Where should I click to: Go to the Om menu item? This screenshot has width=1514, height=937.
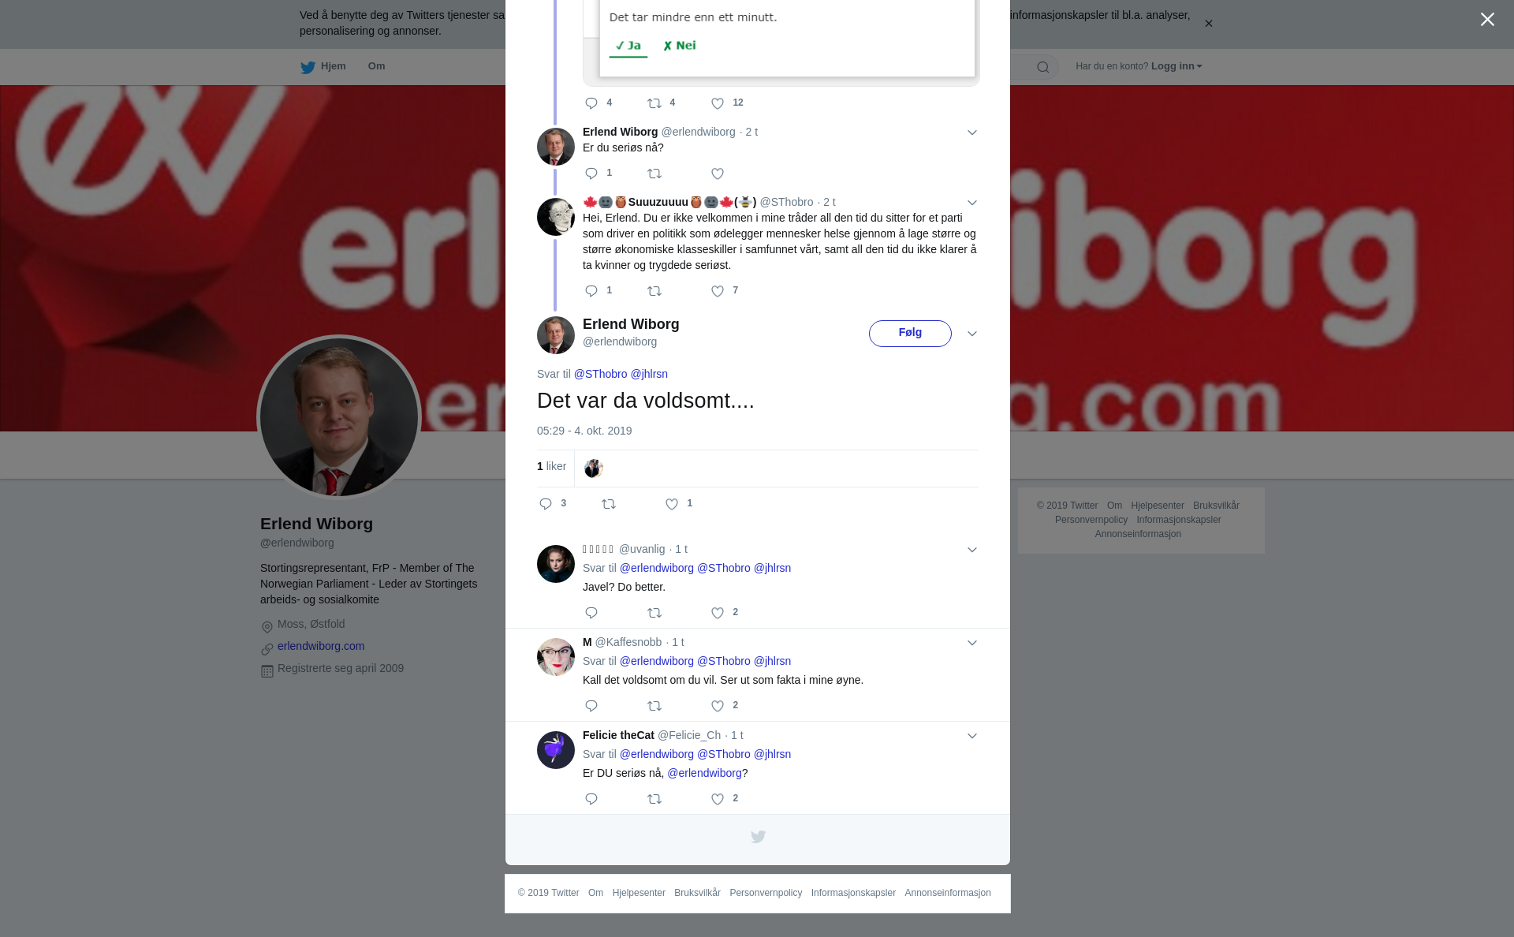point(376,66)
